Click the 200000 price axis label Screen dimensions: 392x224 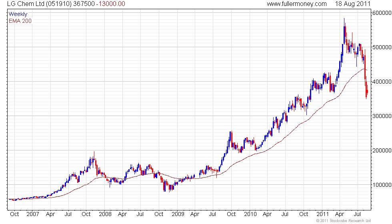[x=382, y=150]
